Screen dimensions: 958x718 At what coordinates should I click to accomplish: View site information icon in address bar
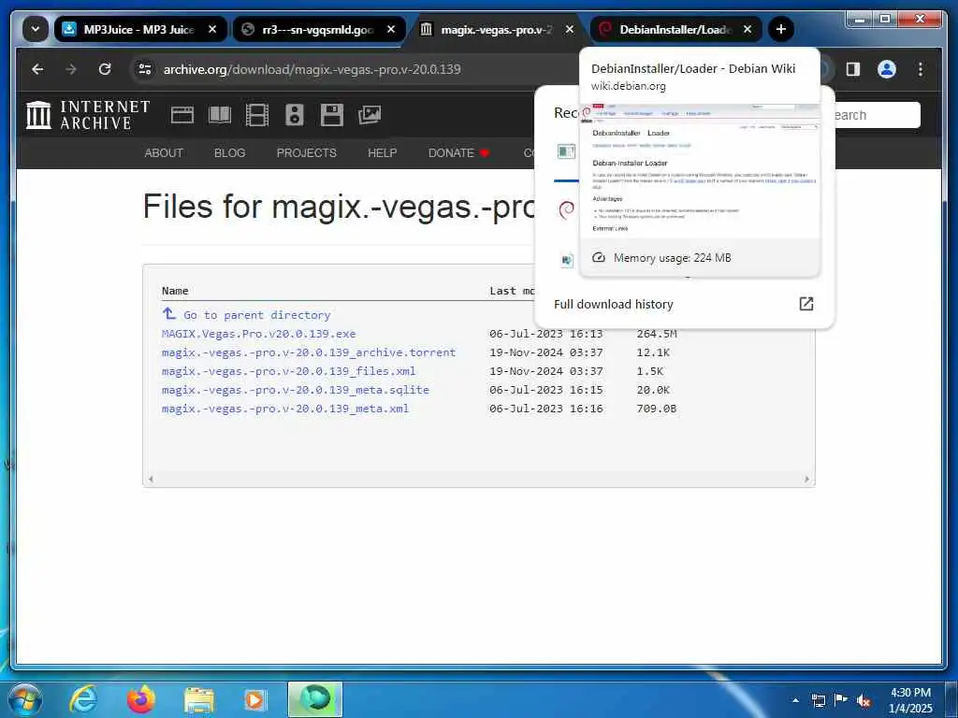pos(145,69)
